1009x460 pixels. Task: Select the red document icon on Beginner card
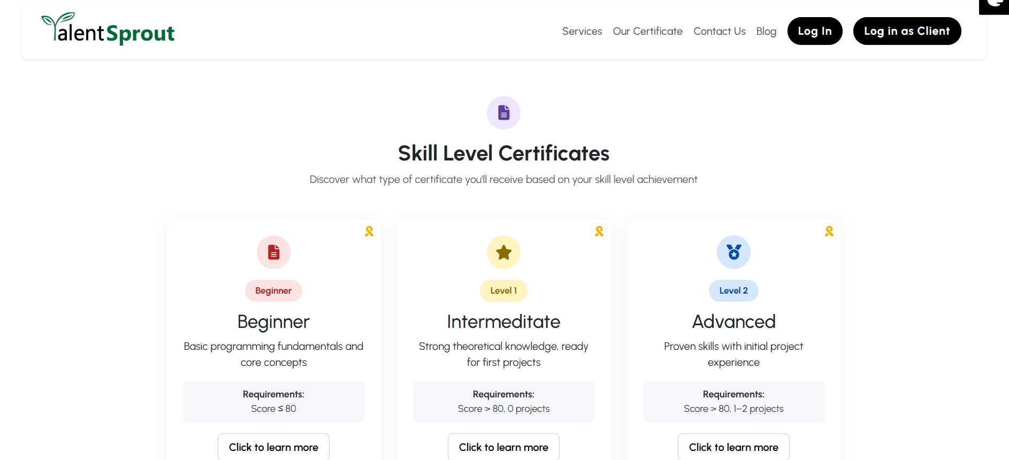(273, 252)
